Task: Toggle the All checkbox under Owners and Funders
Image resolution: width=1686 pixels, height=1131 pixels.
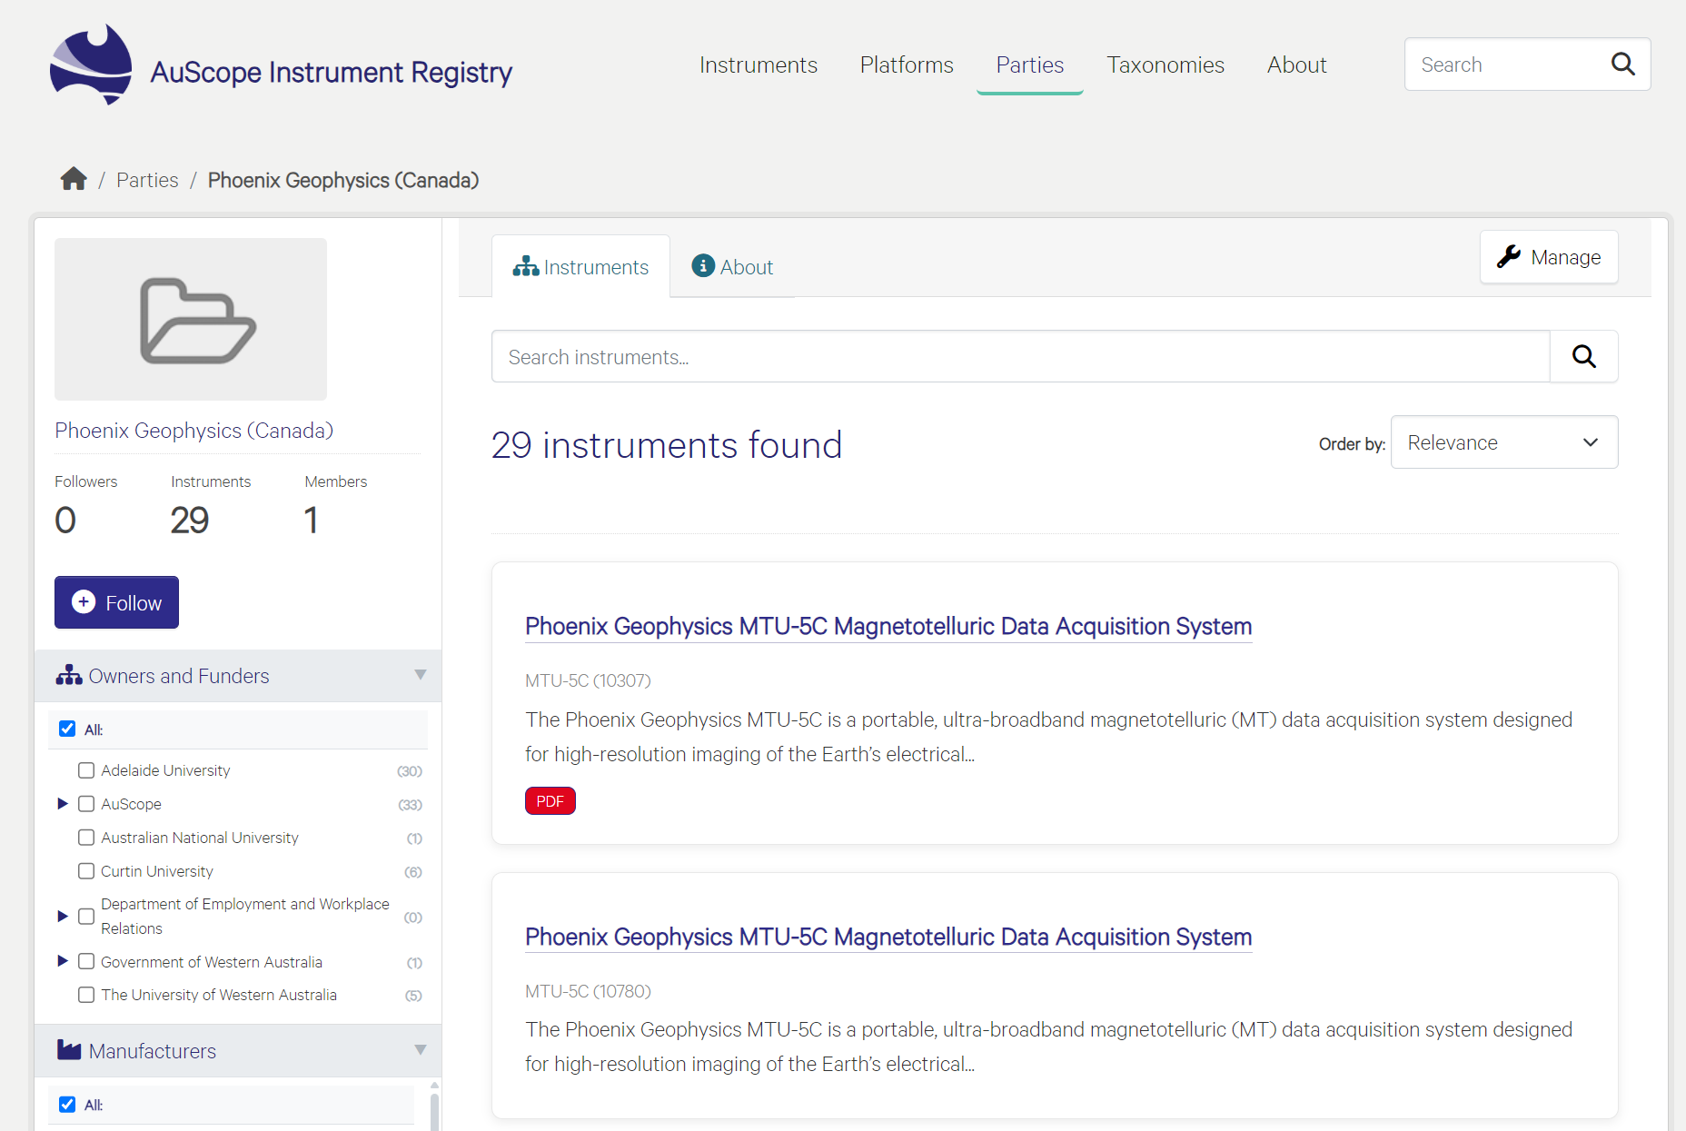Action: point(67,729)
